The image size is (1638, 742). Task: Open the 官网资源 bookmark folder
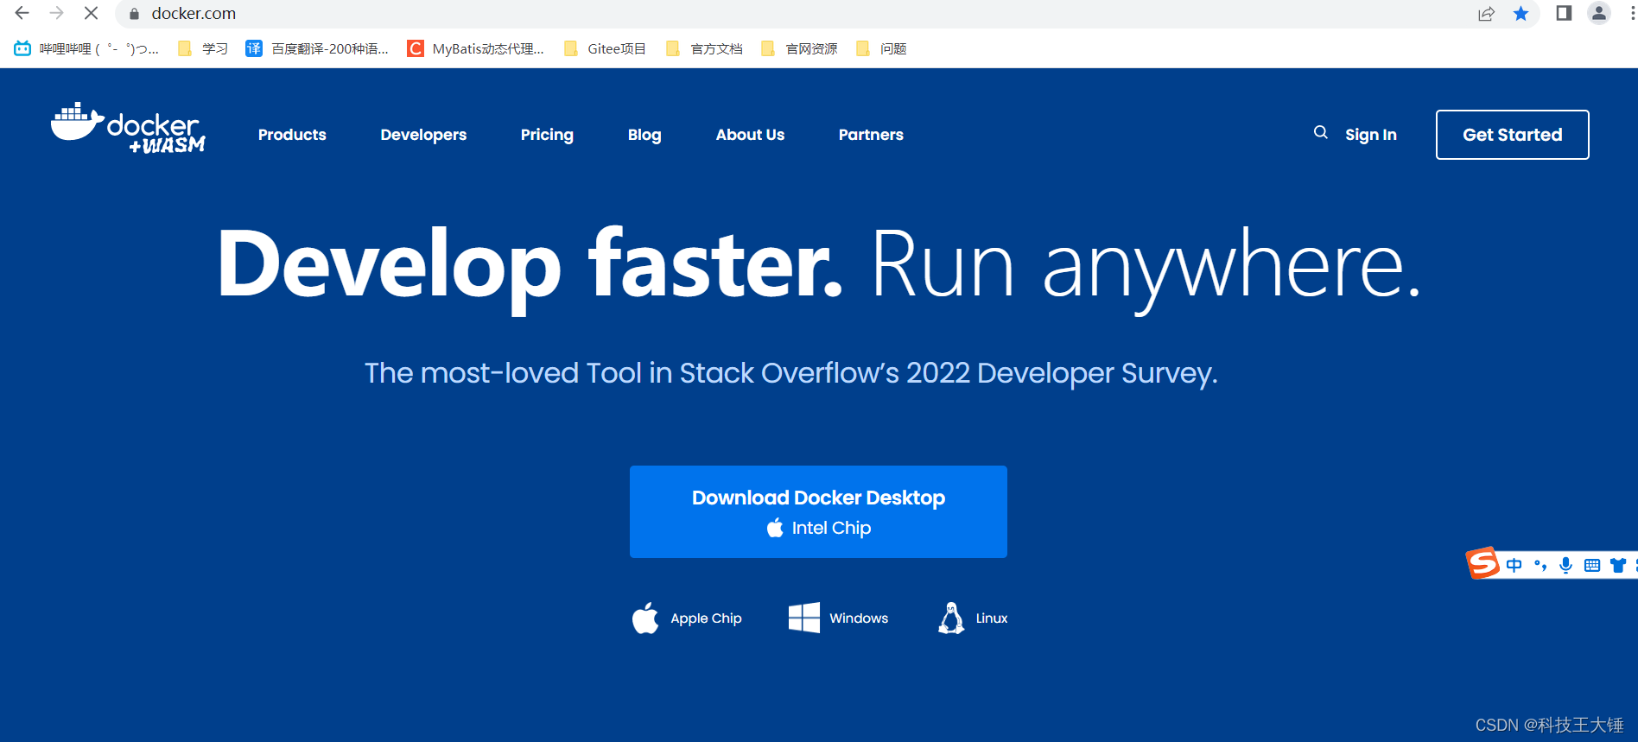(x=800, y=48)
